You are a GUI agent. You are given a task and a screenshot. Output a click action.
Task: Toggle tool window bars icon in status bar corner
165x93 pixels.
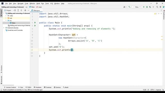1,90
